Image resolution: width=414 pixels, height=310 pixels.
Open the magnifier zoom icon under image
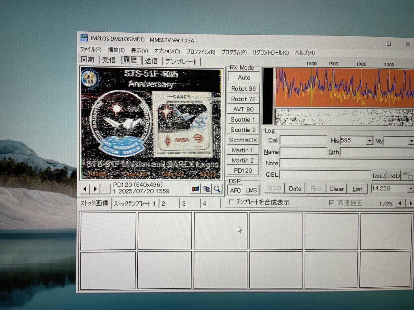pyautogui.click(x=217, y=189)
